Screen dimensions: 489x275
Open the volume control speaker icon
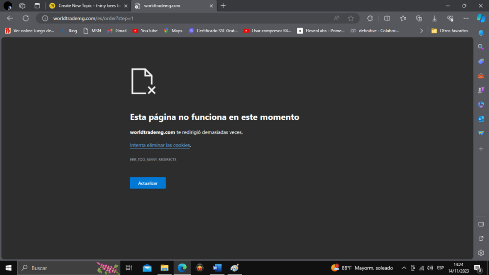point(430,268)
